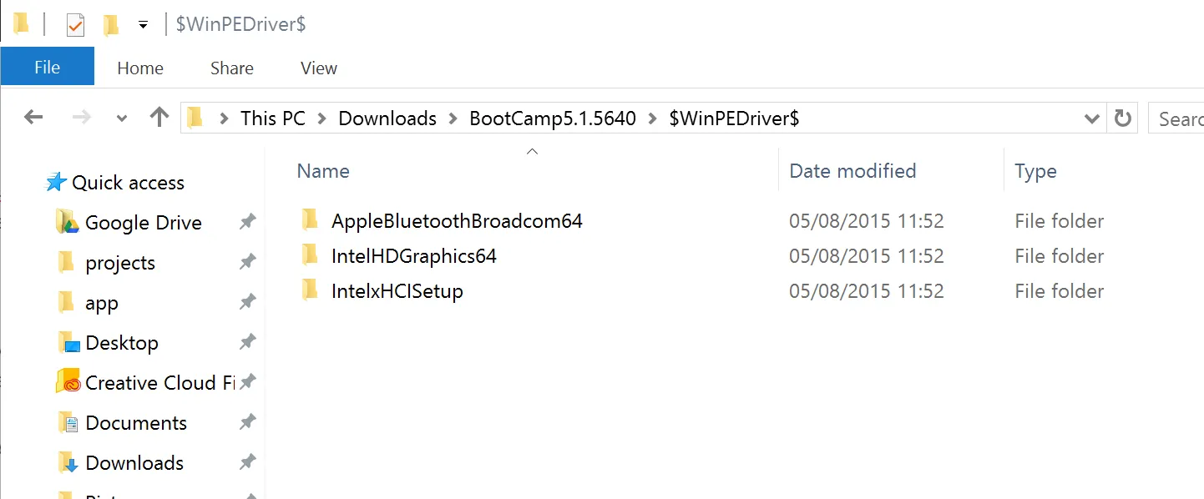This screenshot has height=499, width=1204.
Task: Open the Share ribbon tab
Action: tap(231, 68)
